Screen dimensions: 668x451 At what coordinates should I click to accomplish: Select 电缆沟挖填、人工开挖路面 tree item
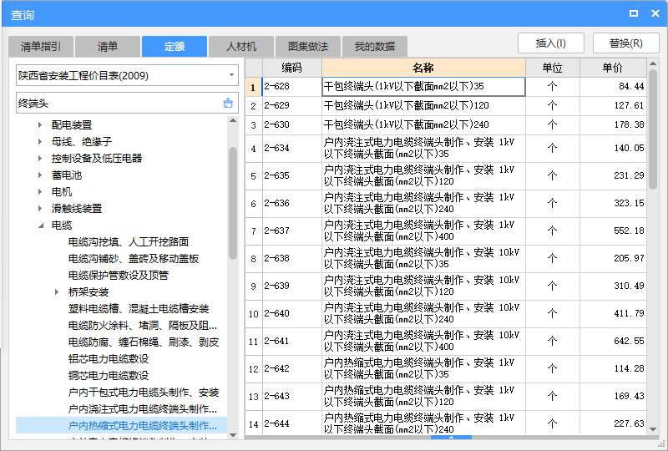[129, 241]
